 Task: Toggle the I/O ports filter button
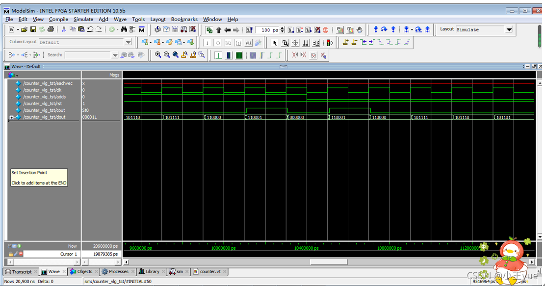tap(228, 43)
